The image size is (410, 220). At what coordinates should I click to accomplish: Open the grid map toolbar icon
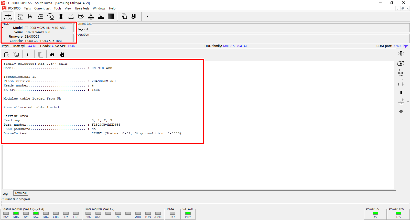111,17
